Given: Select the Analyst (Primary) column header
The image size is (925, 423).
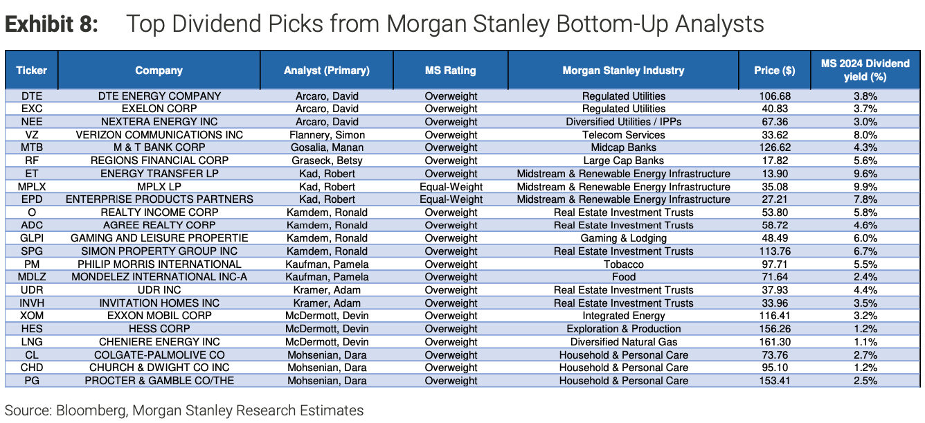Looking at the screenshot, I should click(327, 70).
